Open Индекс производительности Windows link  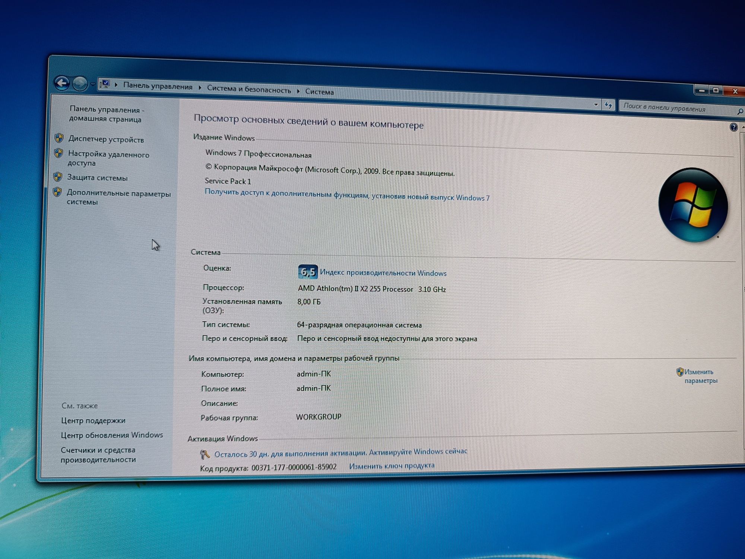coord(383,273)
